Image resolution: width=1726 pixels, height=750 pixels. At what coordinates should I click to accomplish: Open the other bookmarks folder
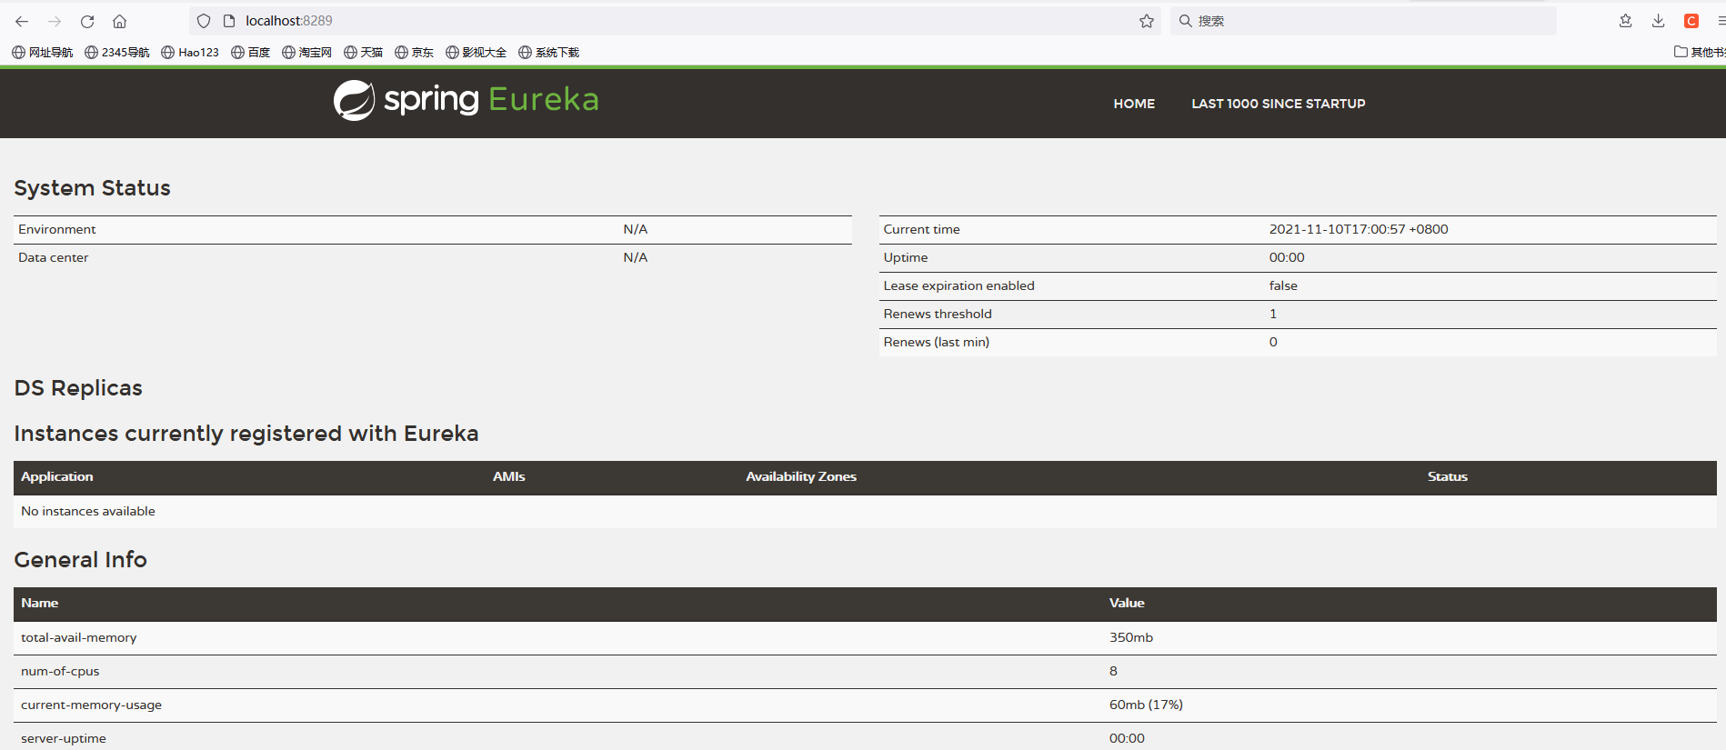[1700, 53]
